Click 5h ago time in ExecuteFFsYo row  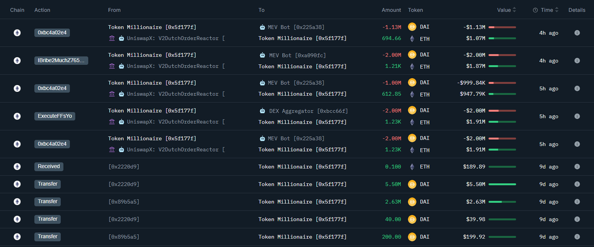click(x=549, y=116)
